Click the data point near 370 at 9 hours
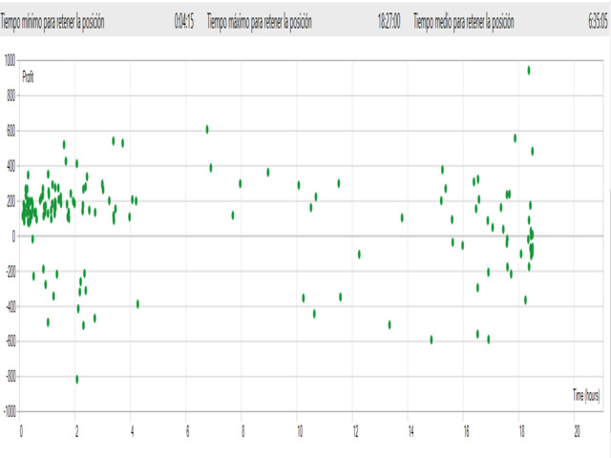 click(268, 172)
